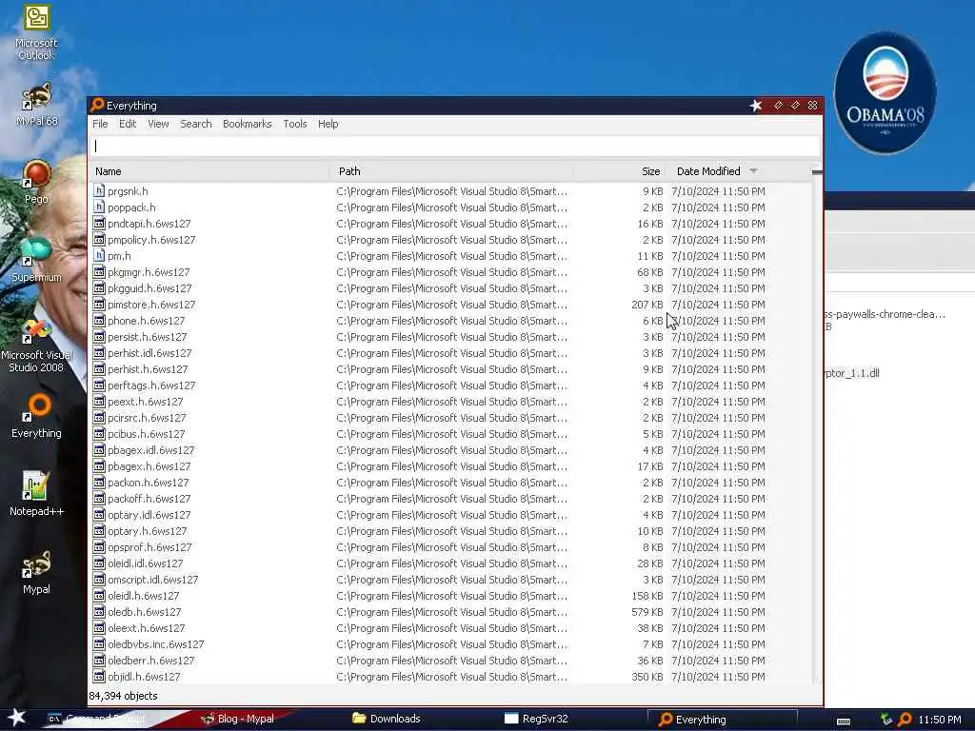Select the packoff.h.6ws127 file row
975x731 pixels.
(450, 499)
